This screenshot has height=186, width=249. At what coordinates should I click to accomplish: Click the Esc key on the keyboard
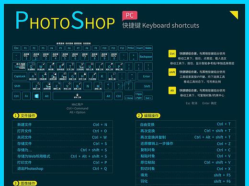coord(16,48)
